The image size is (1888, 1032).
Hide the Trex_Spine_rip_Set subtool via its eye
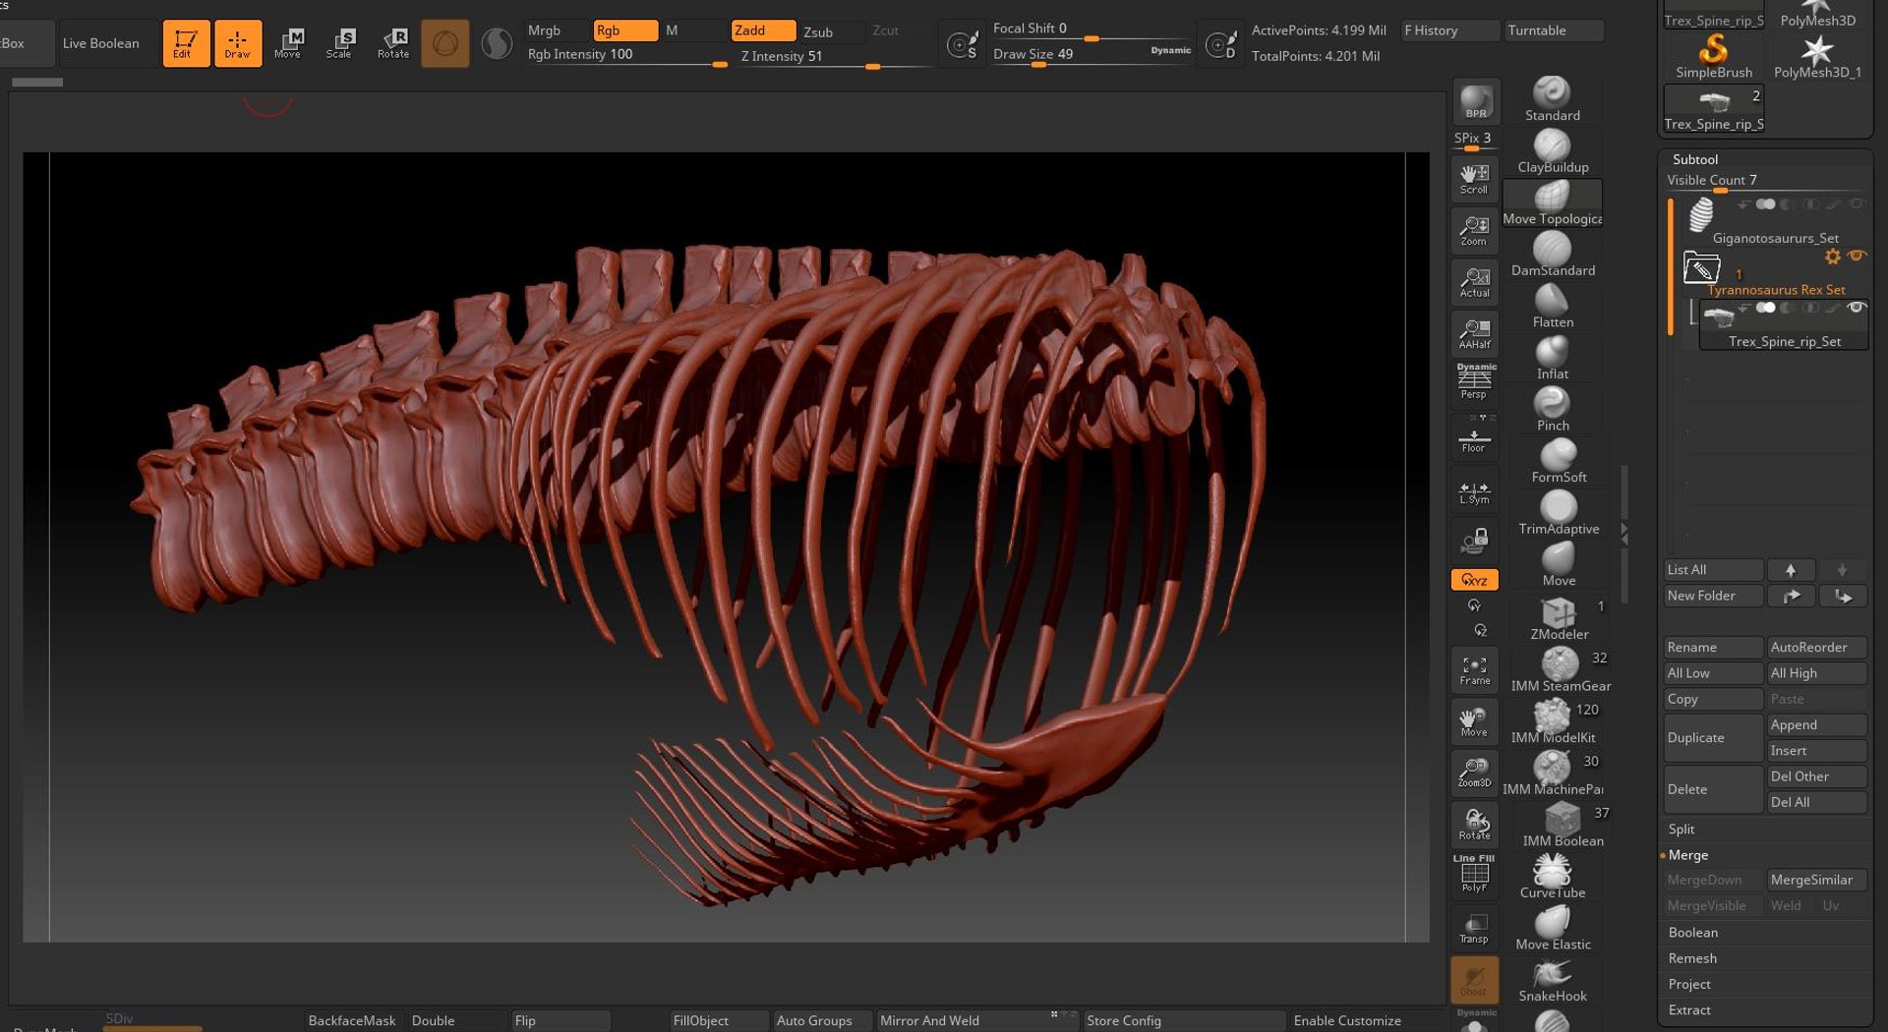coord(1857,308)
